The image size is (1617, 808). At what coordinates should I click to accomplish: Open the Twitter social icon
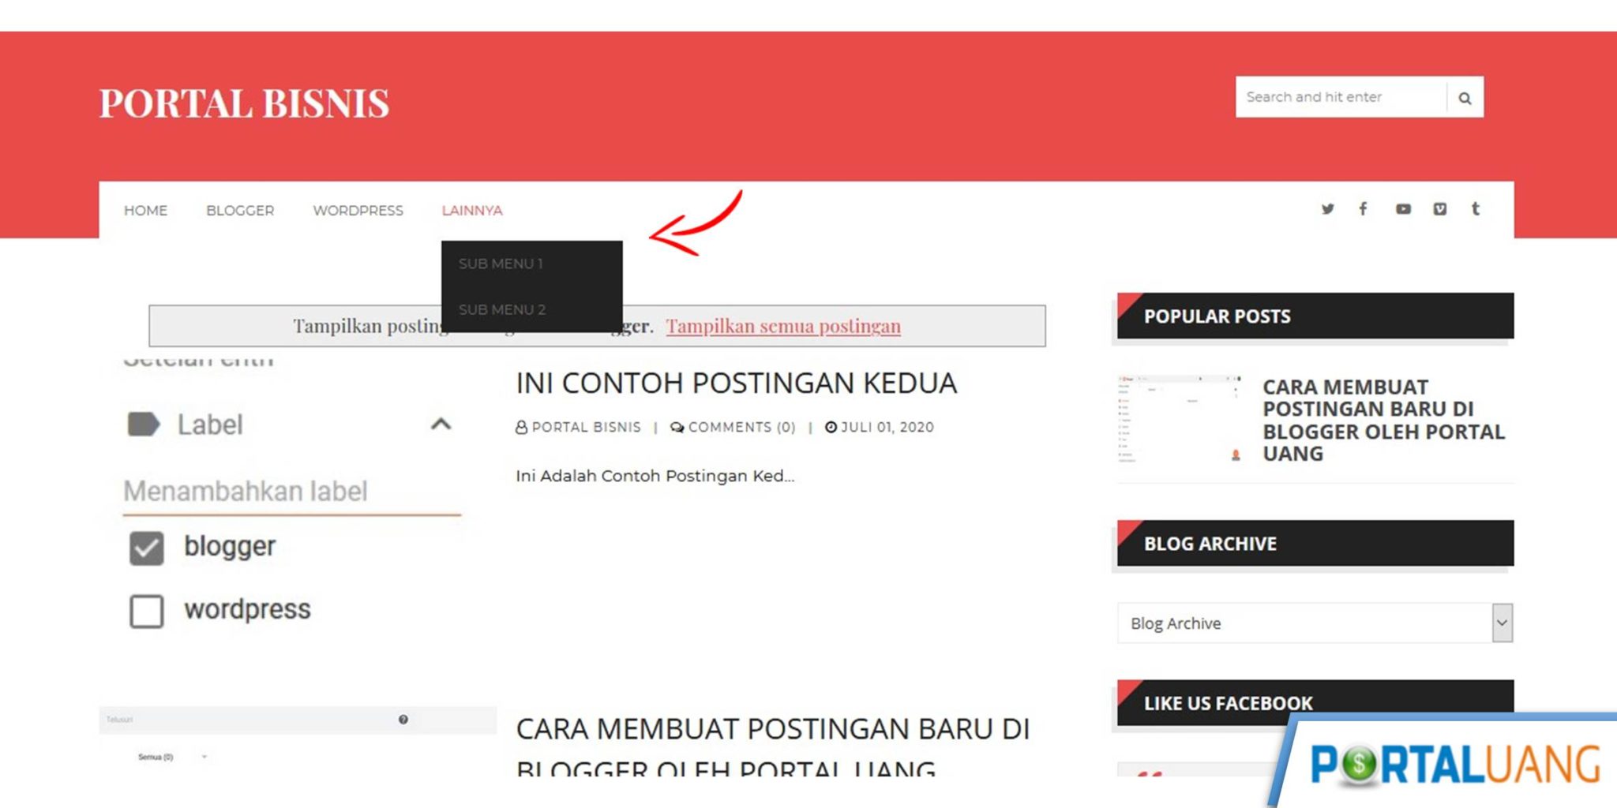1328,209
